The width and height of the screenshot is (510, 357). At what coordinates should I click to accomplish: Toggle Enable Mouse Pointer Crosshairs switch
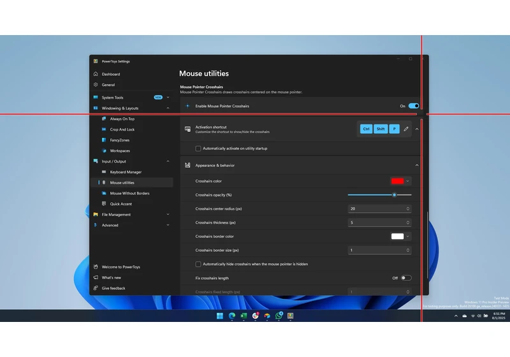tap(414, 106)
